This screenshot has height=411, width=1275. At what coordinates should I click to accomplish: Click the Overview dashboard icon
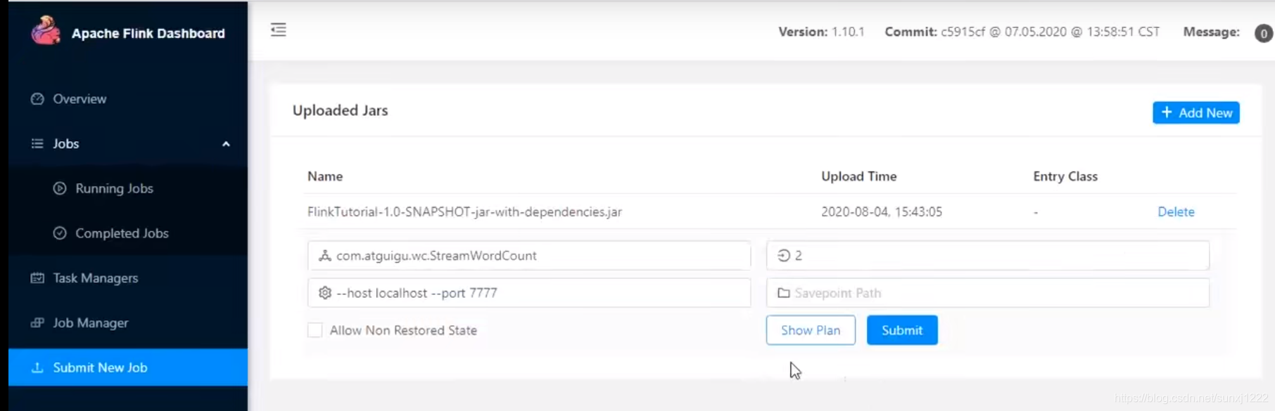[37, 99]
